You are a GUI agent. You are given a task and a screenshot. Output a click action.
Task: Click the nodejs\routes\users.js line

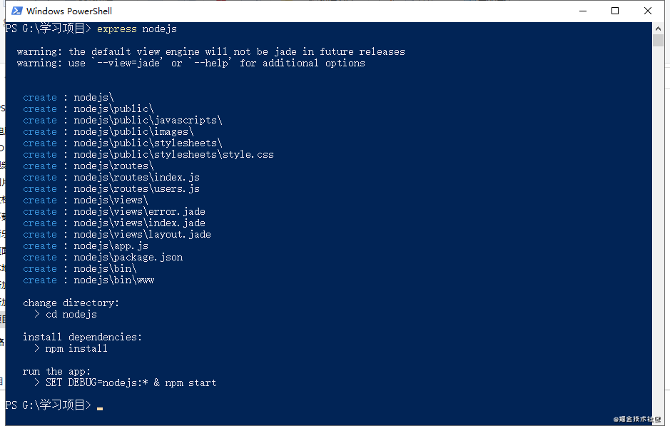click(x=111, y=189)
